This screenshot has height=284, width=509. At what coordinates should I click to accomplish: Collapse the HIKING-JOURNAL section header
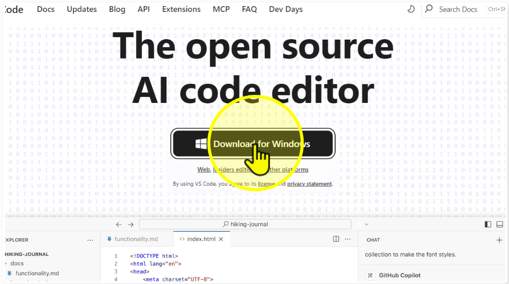pyautogui.click(x=27, y=254)
